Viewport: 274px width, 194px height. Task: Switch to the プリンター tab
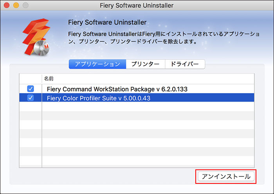[145, 64]
